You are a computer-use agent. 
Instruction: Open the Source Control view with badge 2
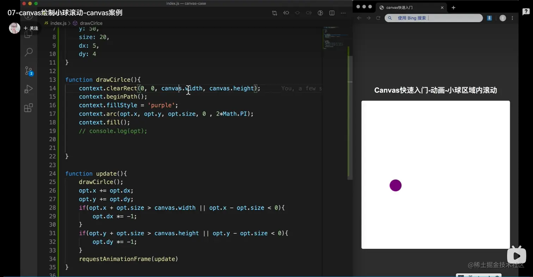[x=29, y=71]
